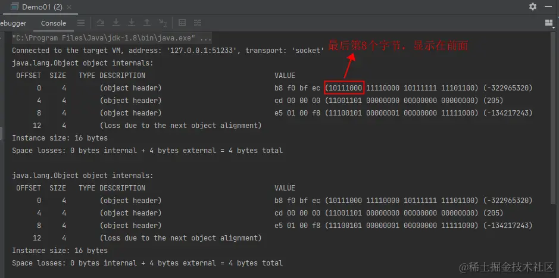The image size is (559, 278).
Task: Click the Force Step Into icon
Action: [132, 23]
